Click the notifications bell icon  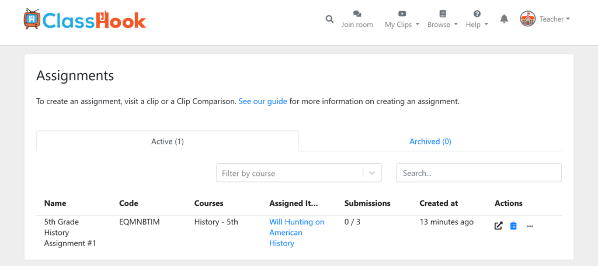(504, 19)
